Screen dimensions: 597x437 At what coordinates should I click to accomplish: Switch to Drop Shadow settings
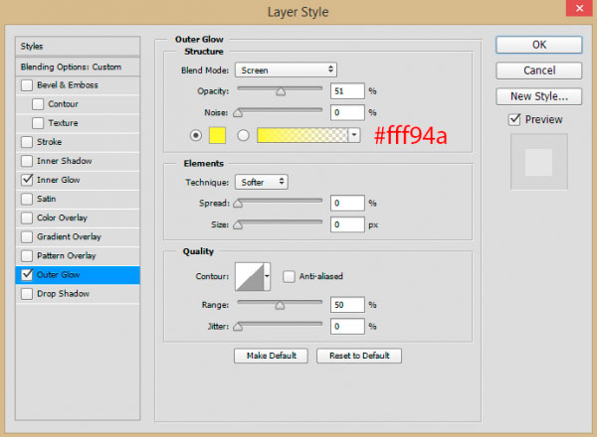click(x=63, y=294)
